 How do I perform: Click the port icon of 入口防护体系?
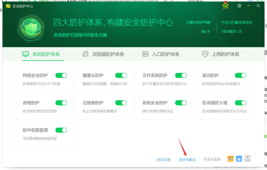pyautogui.click(x=145, y=54)
